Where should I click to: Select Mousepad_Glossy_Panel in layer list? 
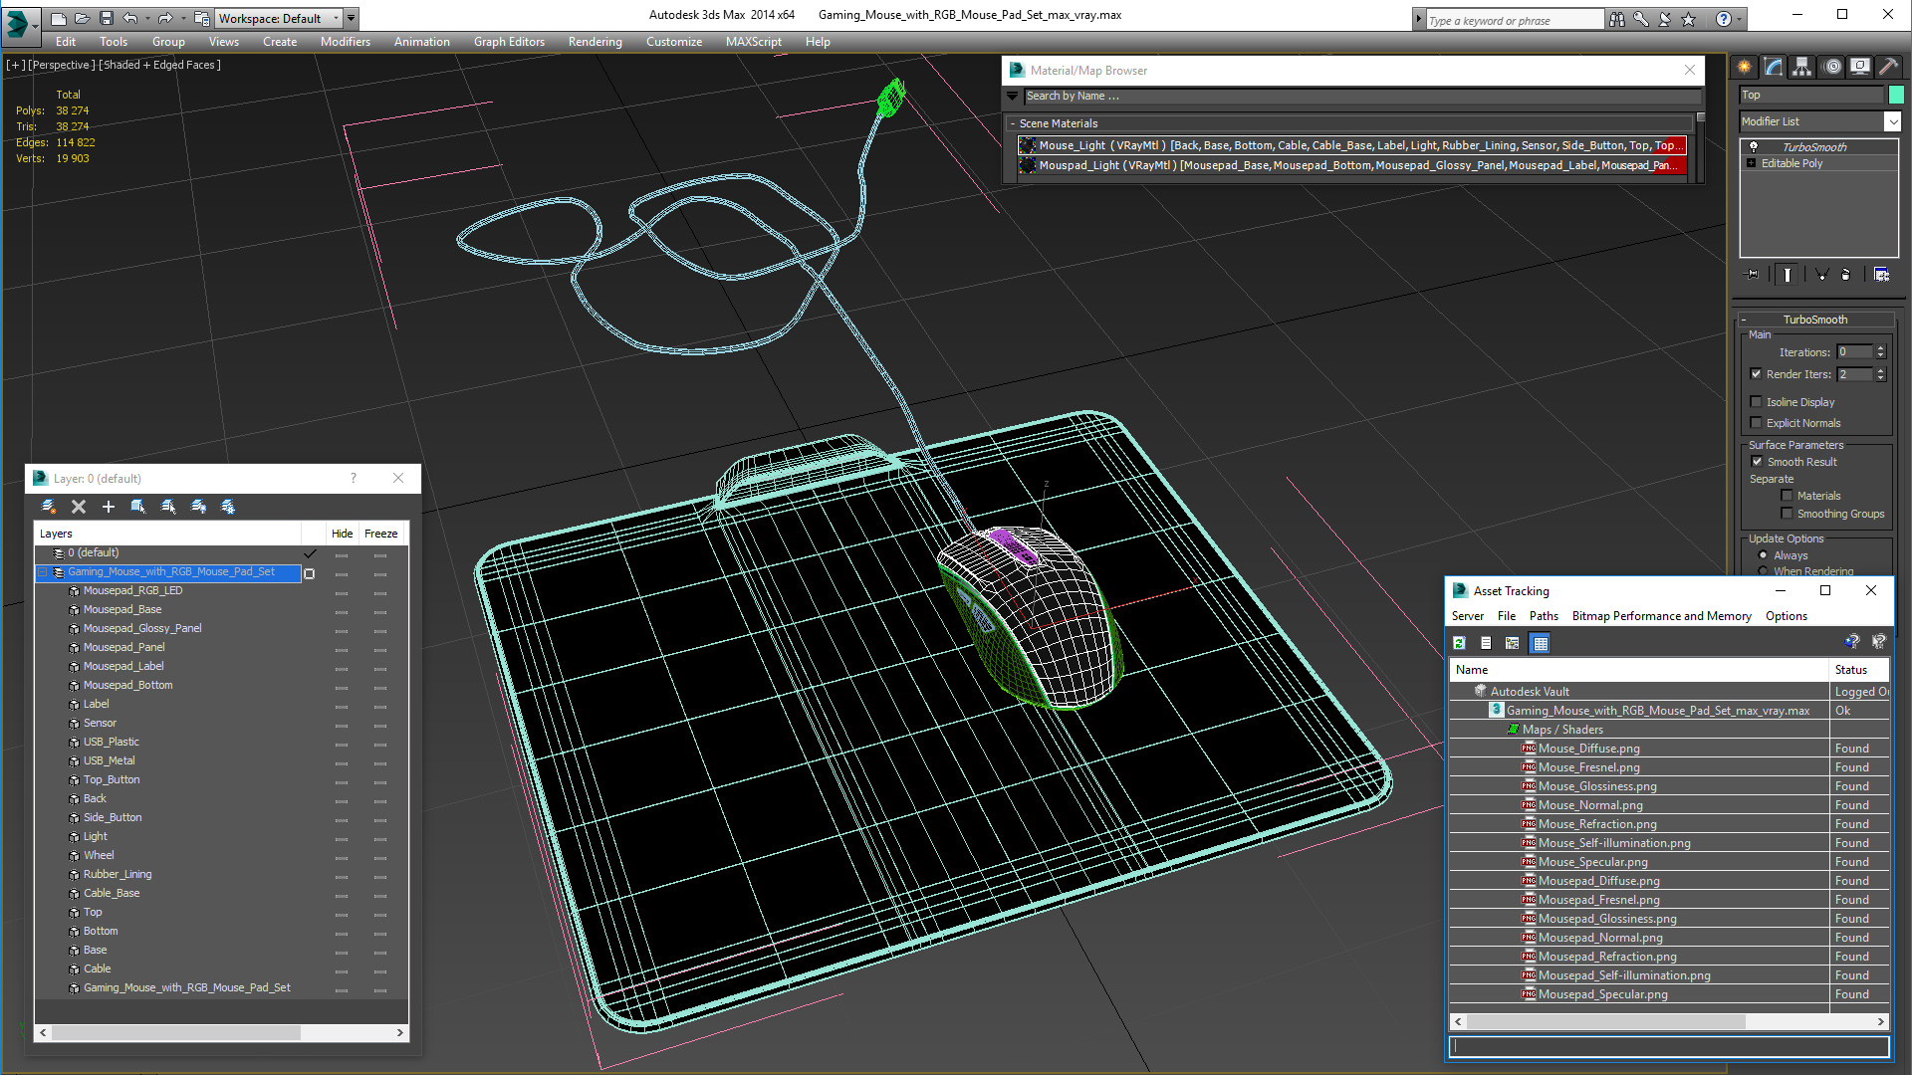141,628
